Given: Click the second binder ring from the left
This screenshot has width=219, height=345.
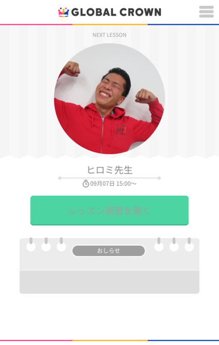Looking at the screenshot, I should [46, 244].
